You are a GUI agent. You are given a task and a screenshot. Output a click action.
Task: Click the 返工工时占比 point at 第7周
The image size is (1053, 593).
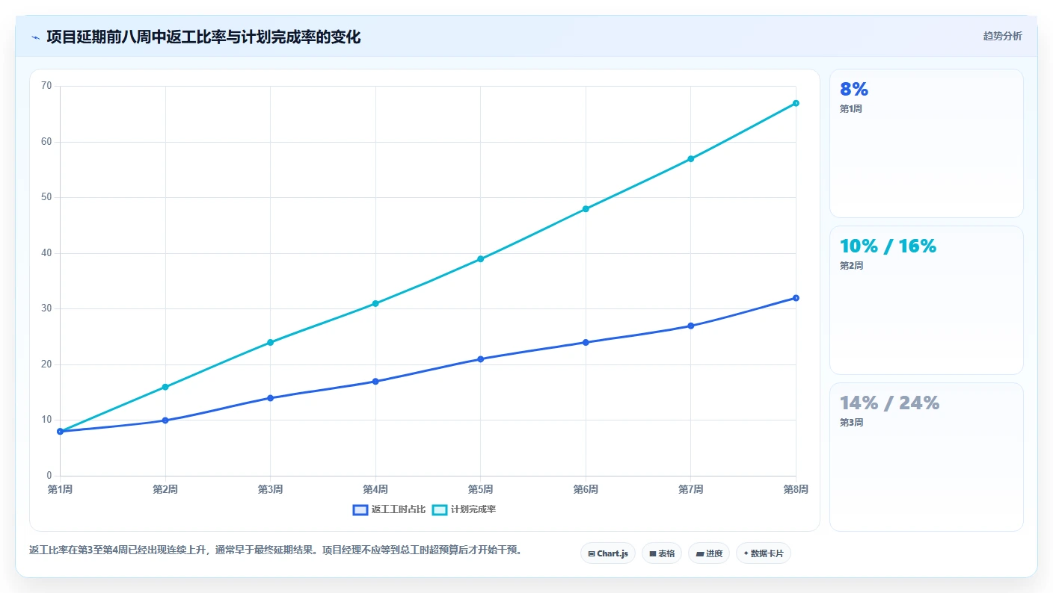(x=690, y=326)
